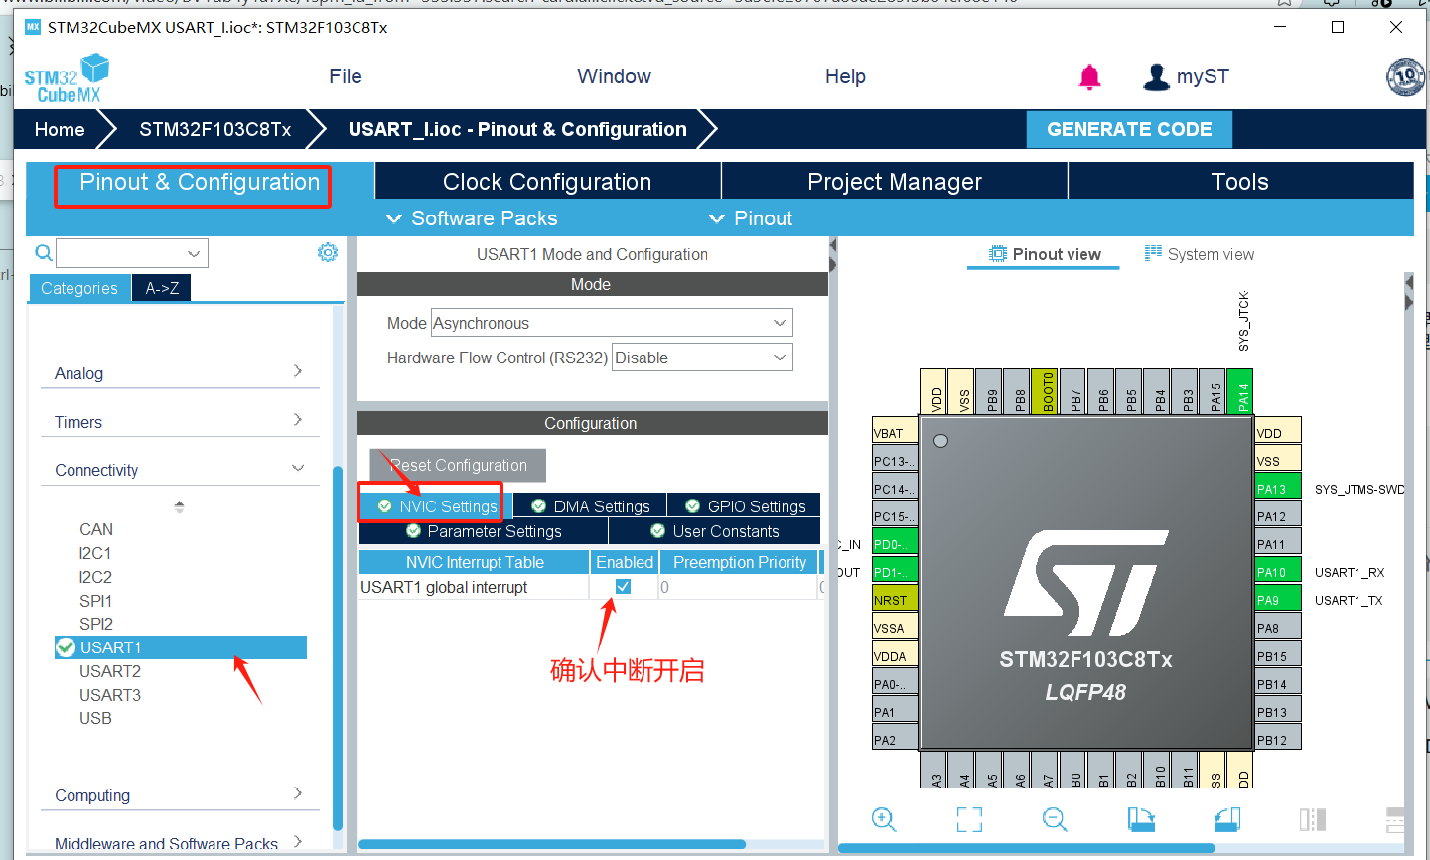Viewport: 1430px width, 860px height.
Task: Select the Pinout & Configuration tab
Action: click(200, 182)
